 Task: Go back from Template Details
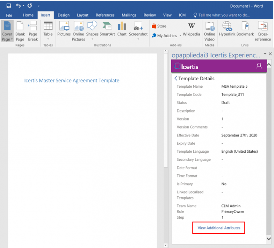tap(176, 78)
